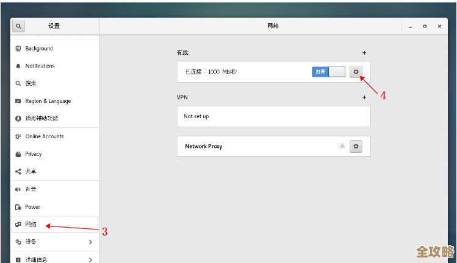Click the Notifications bell icon
Viewport: 457px width, 263px height.
click(18, 66)
